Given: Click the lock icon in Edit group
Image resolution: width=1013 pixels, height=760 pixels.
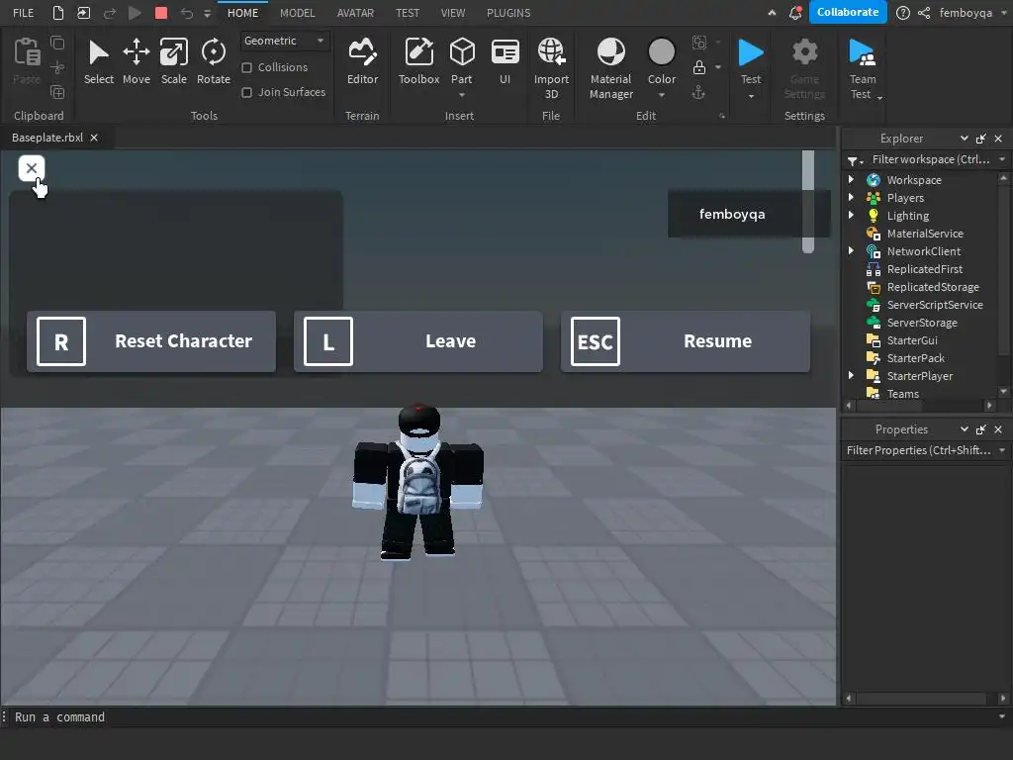Looking at the screenshot, I should pyautogui.click(x=699, y=67).
